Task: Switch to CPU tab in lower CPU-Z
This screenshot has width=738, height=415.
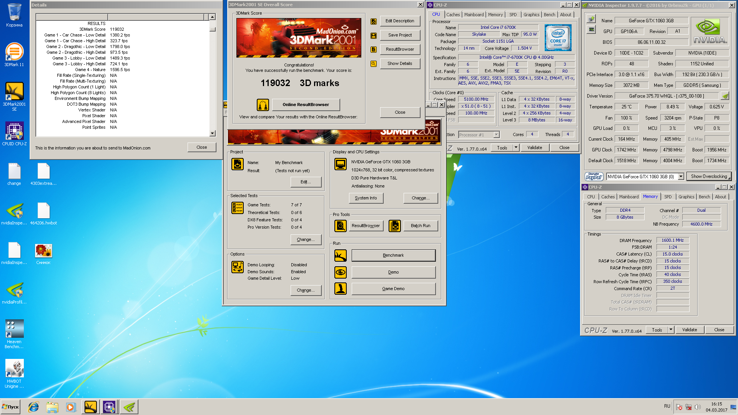Action: (x=591, y=197)
